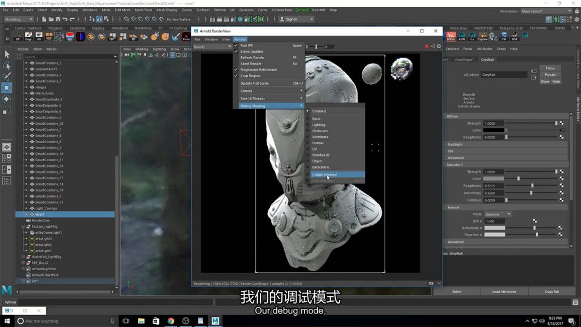Click the NSR shelf icon
This screenshot has width=581, height=327.
[514, 36]
